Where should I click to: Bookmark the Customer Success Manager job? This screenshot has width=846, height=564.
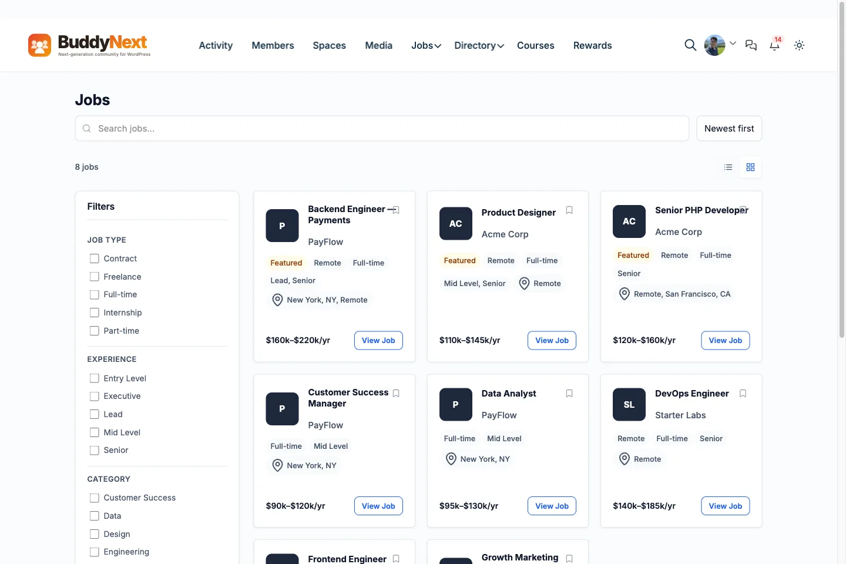[x=396, y=394]
